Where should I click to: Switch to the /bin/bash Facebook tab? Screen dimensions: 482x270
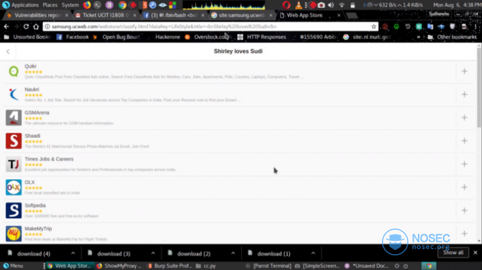(x=173, y=15)
